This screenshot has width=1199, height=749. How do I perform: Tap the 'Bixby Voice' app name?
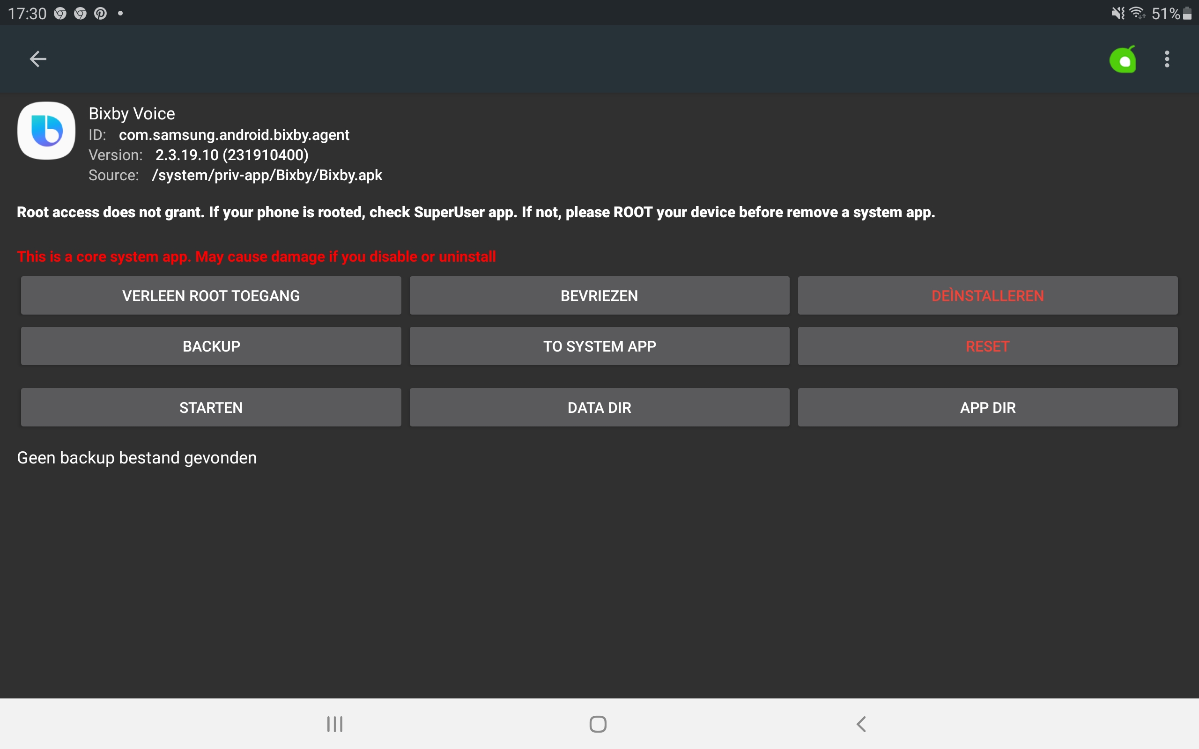tap(132, 113)
